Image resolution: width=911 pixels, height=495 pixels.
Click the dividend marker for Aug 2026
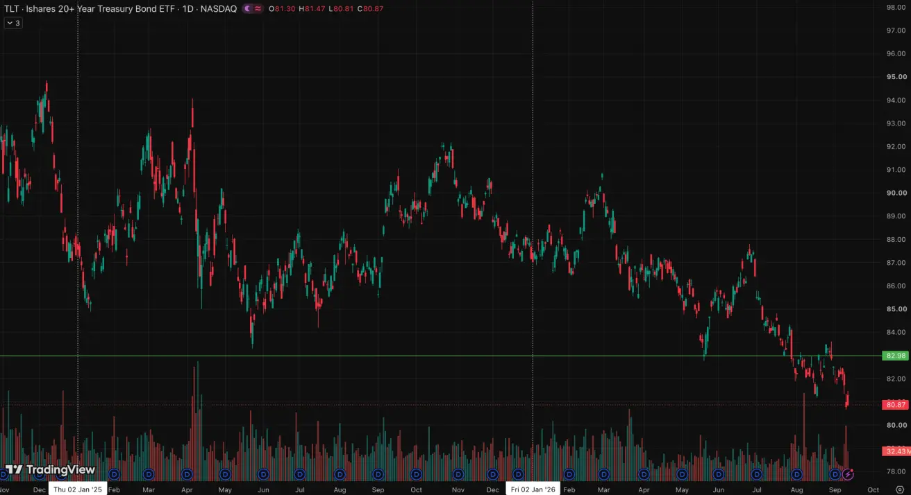tap(796, 474)
